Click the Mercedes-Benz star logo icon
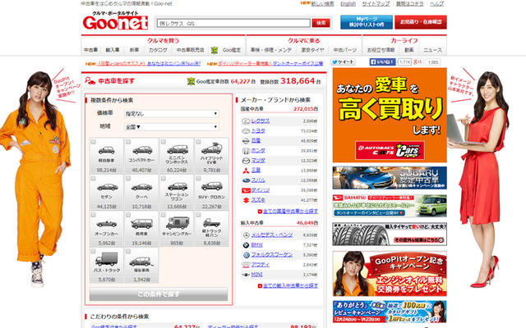This screenshot has height=328, width=526. click(247, 235)
